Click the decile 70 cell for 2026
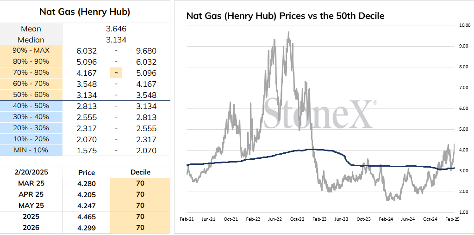474x235 pixels. 140,228
